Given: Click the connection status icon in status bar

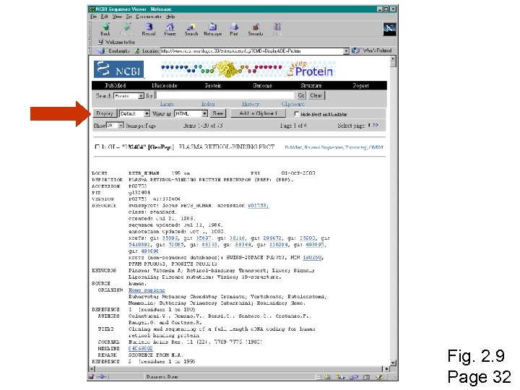Looking at the screenshot, I should tap(102, 376).
